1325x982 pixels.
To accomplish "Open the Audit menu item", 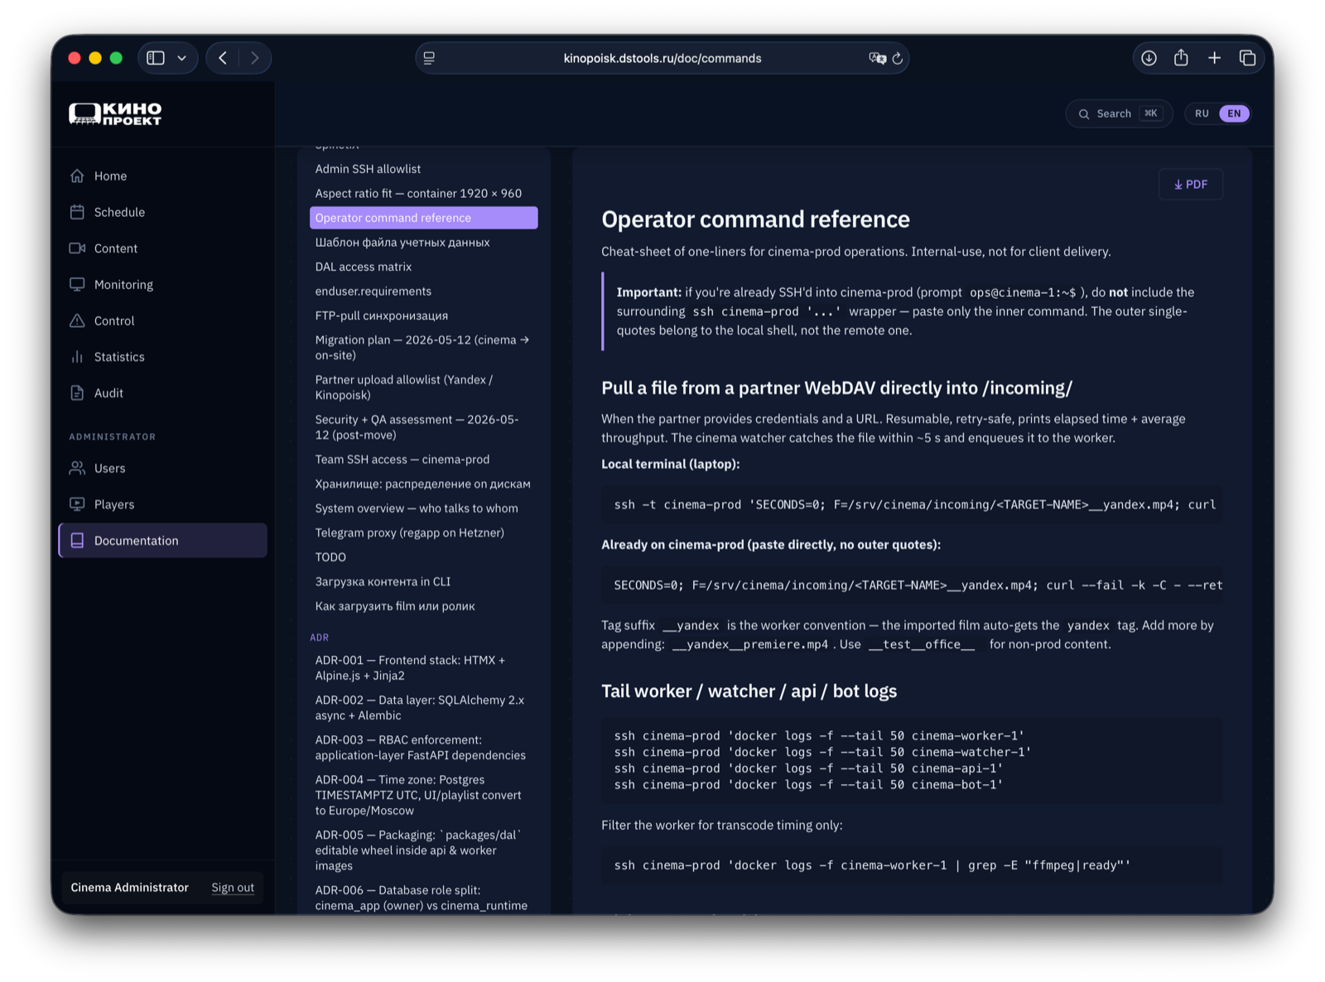I will (x=162, y=392).
